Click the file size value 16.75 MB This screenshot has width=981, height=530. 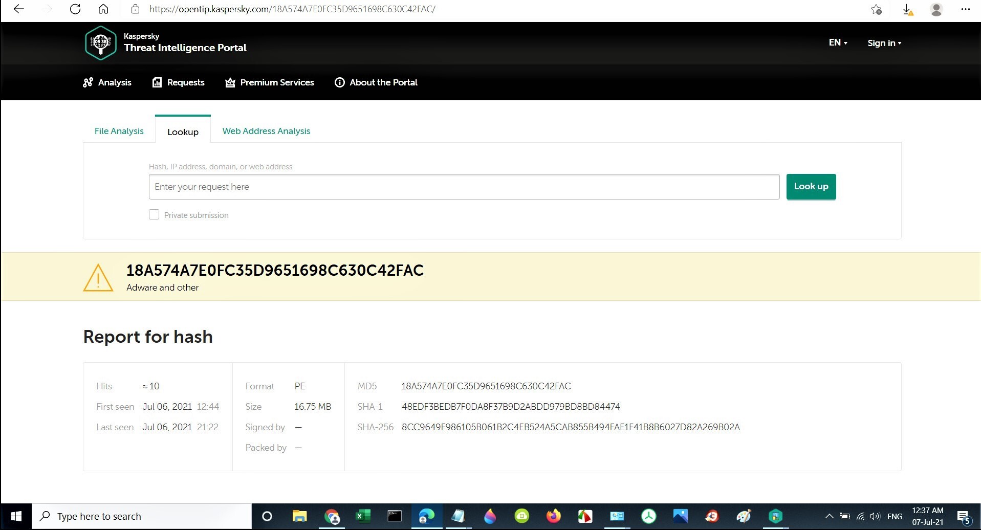click(313, 407)
